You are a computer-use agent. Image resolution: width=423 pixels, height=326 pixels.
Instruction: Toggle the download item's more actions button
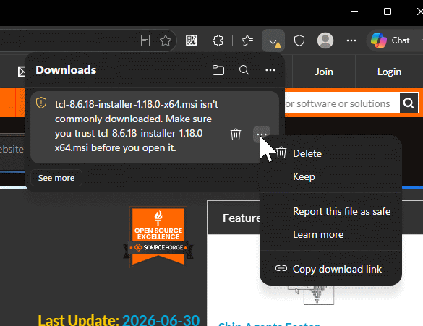pyautogui.click(x=262, y=134)
